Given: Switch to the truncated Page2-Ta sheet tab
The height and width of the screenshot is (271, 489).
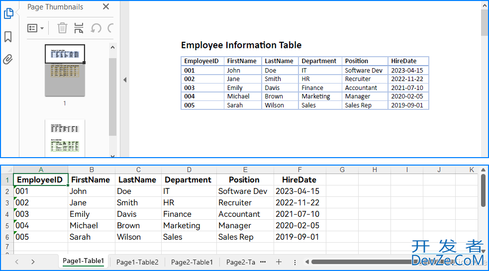Looking at the screenshot, I should point(240,262).
